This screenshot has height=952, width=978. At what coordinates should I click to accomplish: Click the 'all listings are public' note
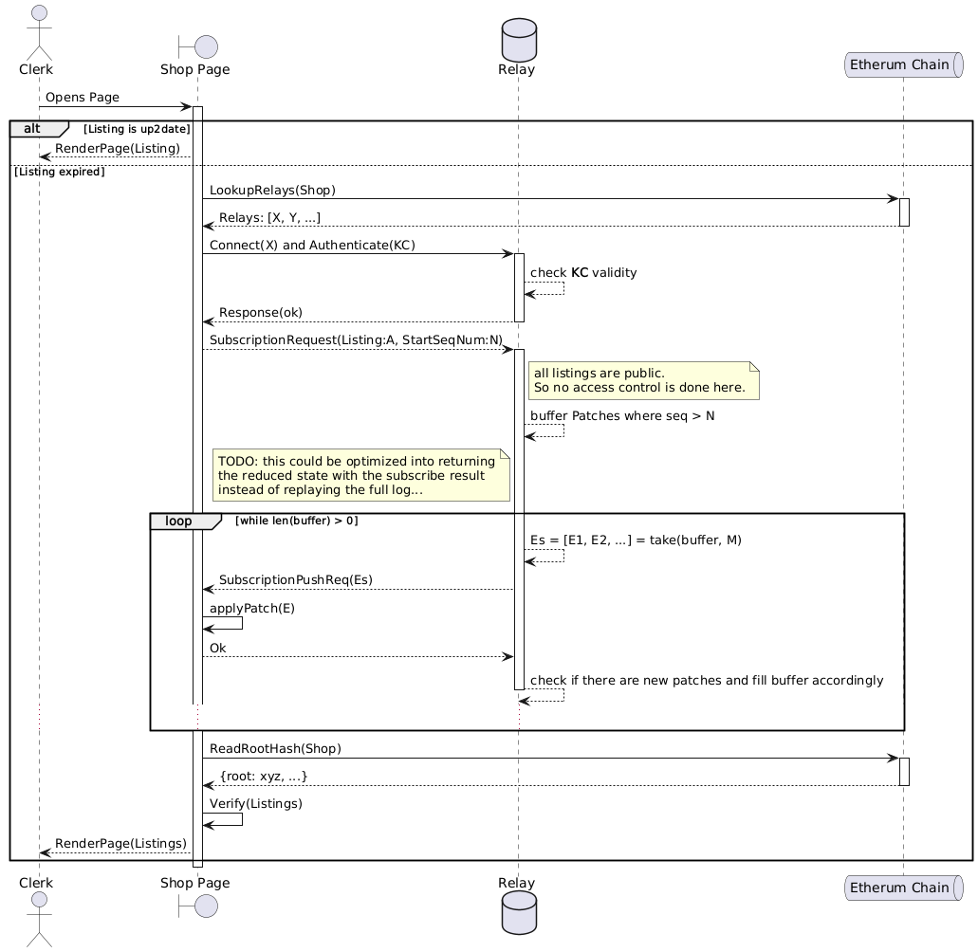click(x=644, y=380)
